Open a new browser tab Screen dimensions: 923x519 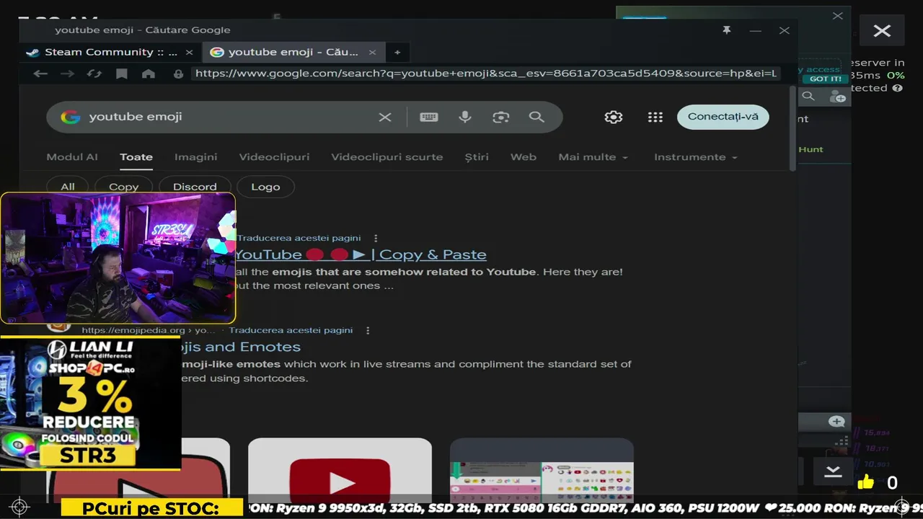click(x=397, y=52)
